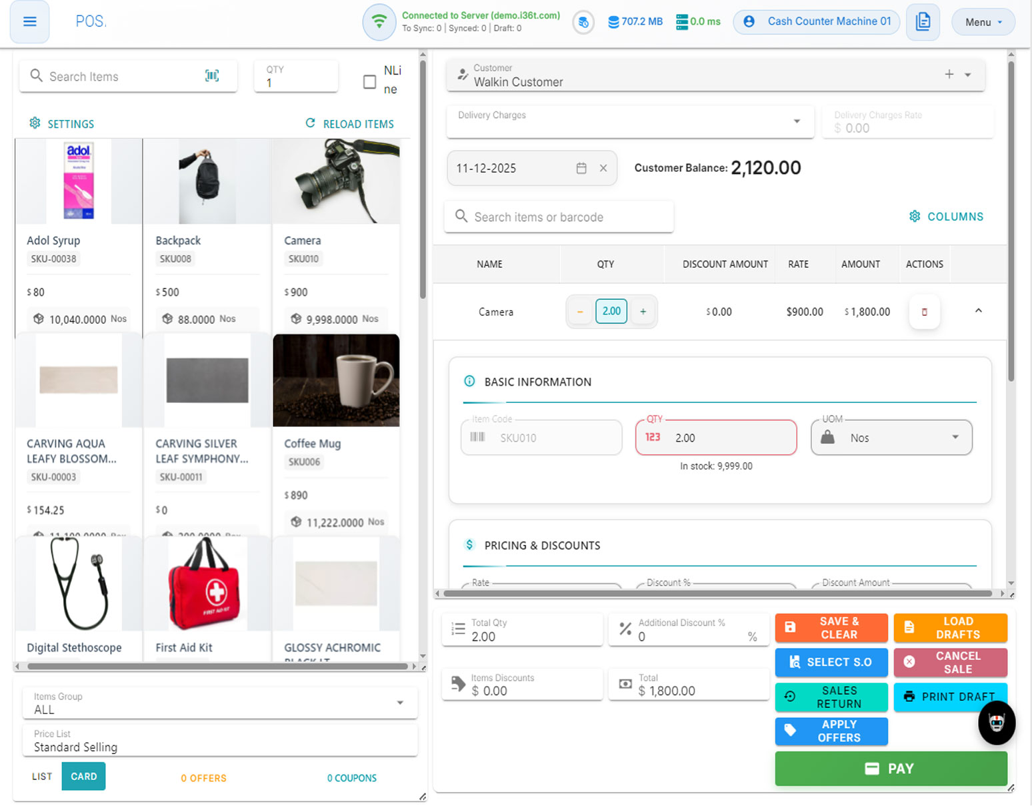This screenshot has height=806, width=1032.
Task: Delete the Camera row from cart
Action: point(924,312)
